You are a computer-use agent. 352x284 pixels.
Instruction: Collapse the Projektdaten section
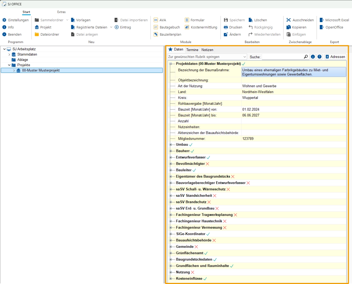171,64
